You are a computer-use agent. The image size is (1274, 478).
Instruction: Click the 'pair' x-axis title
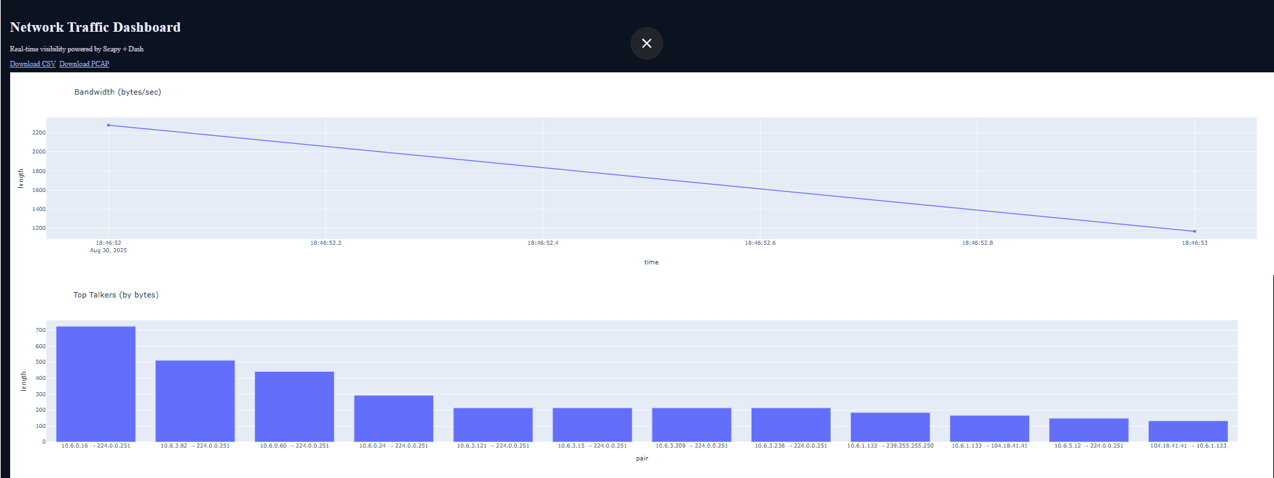tap(642, 458)
